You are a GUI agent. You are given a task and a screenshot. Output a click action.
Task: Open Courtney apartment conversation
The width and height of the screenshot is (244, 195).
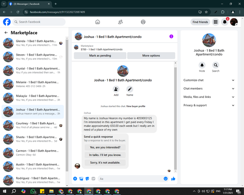coord(33,125)
